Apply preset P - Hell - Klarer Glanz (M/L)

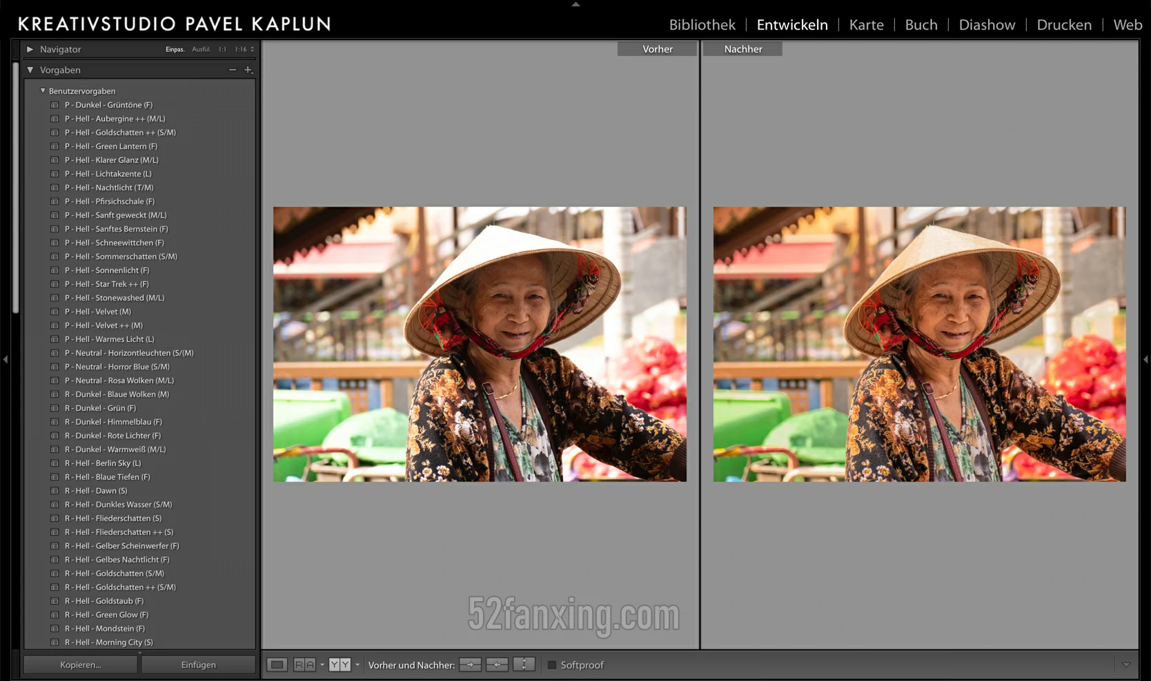(x=112, y=160)
